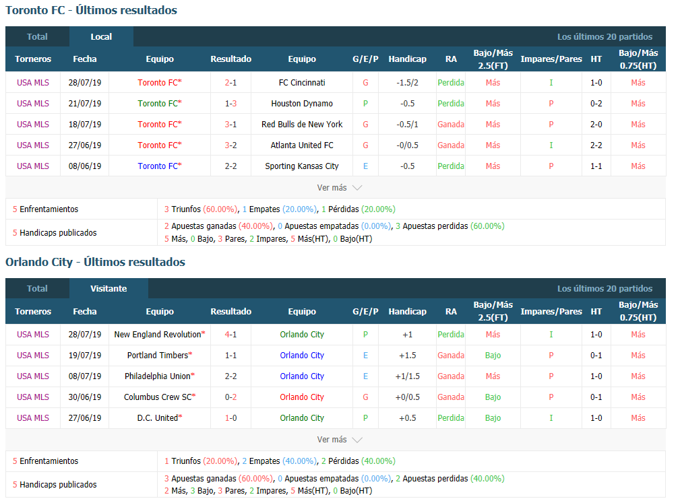Screen dimensions: 680x503
Task: Click Bajo in the Portland Timbers row
Action: [493, 356]
